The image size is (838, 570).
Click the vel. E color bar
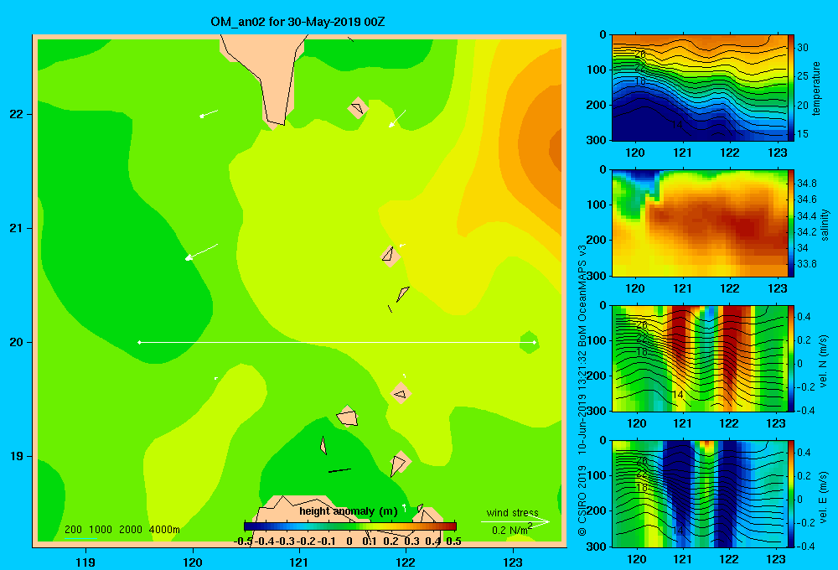791,494
